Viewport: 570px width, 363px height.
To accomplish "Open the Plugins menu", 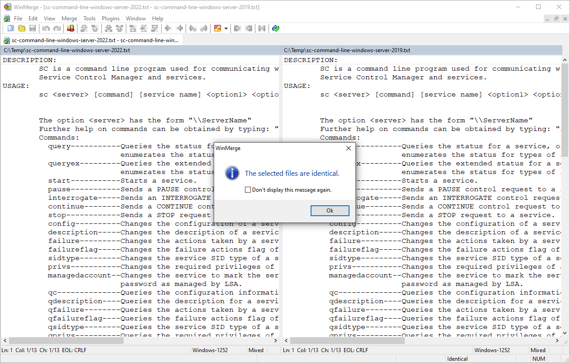I will (110, 19).
